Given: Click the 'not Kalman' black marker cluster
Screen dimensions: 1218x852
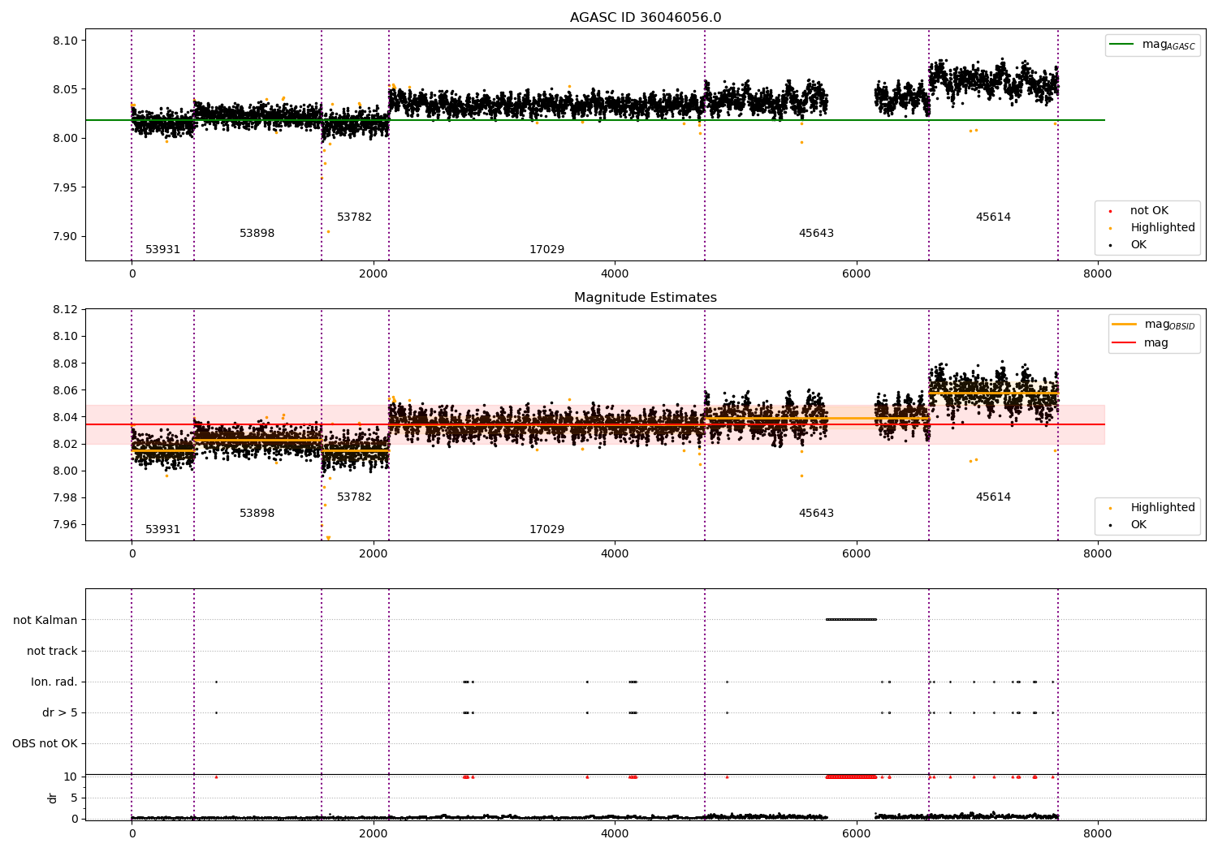Looking at the screenshot, I should (851, 620).
